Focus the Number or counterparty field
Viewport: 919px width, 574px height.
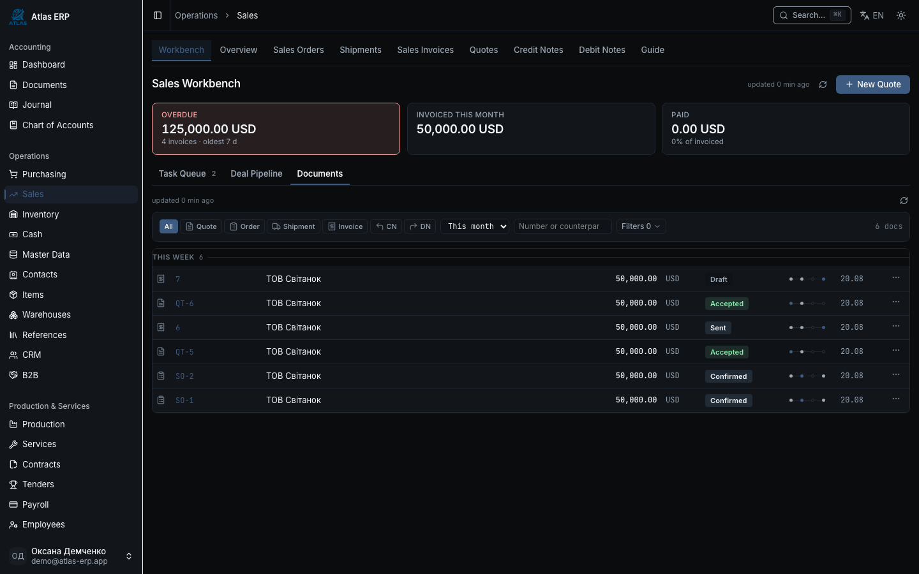[563, 226]
